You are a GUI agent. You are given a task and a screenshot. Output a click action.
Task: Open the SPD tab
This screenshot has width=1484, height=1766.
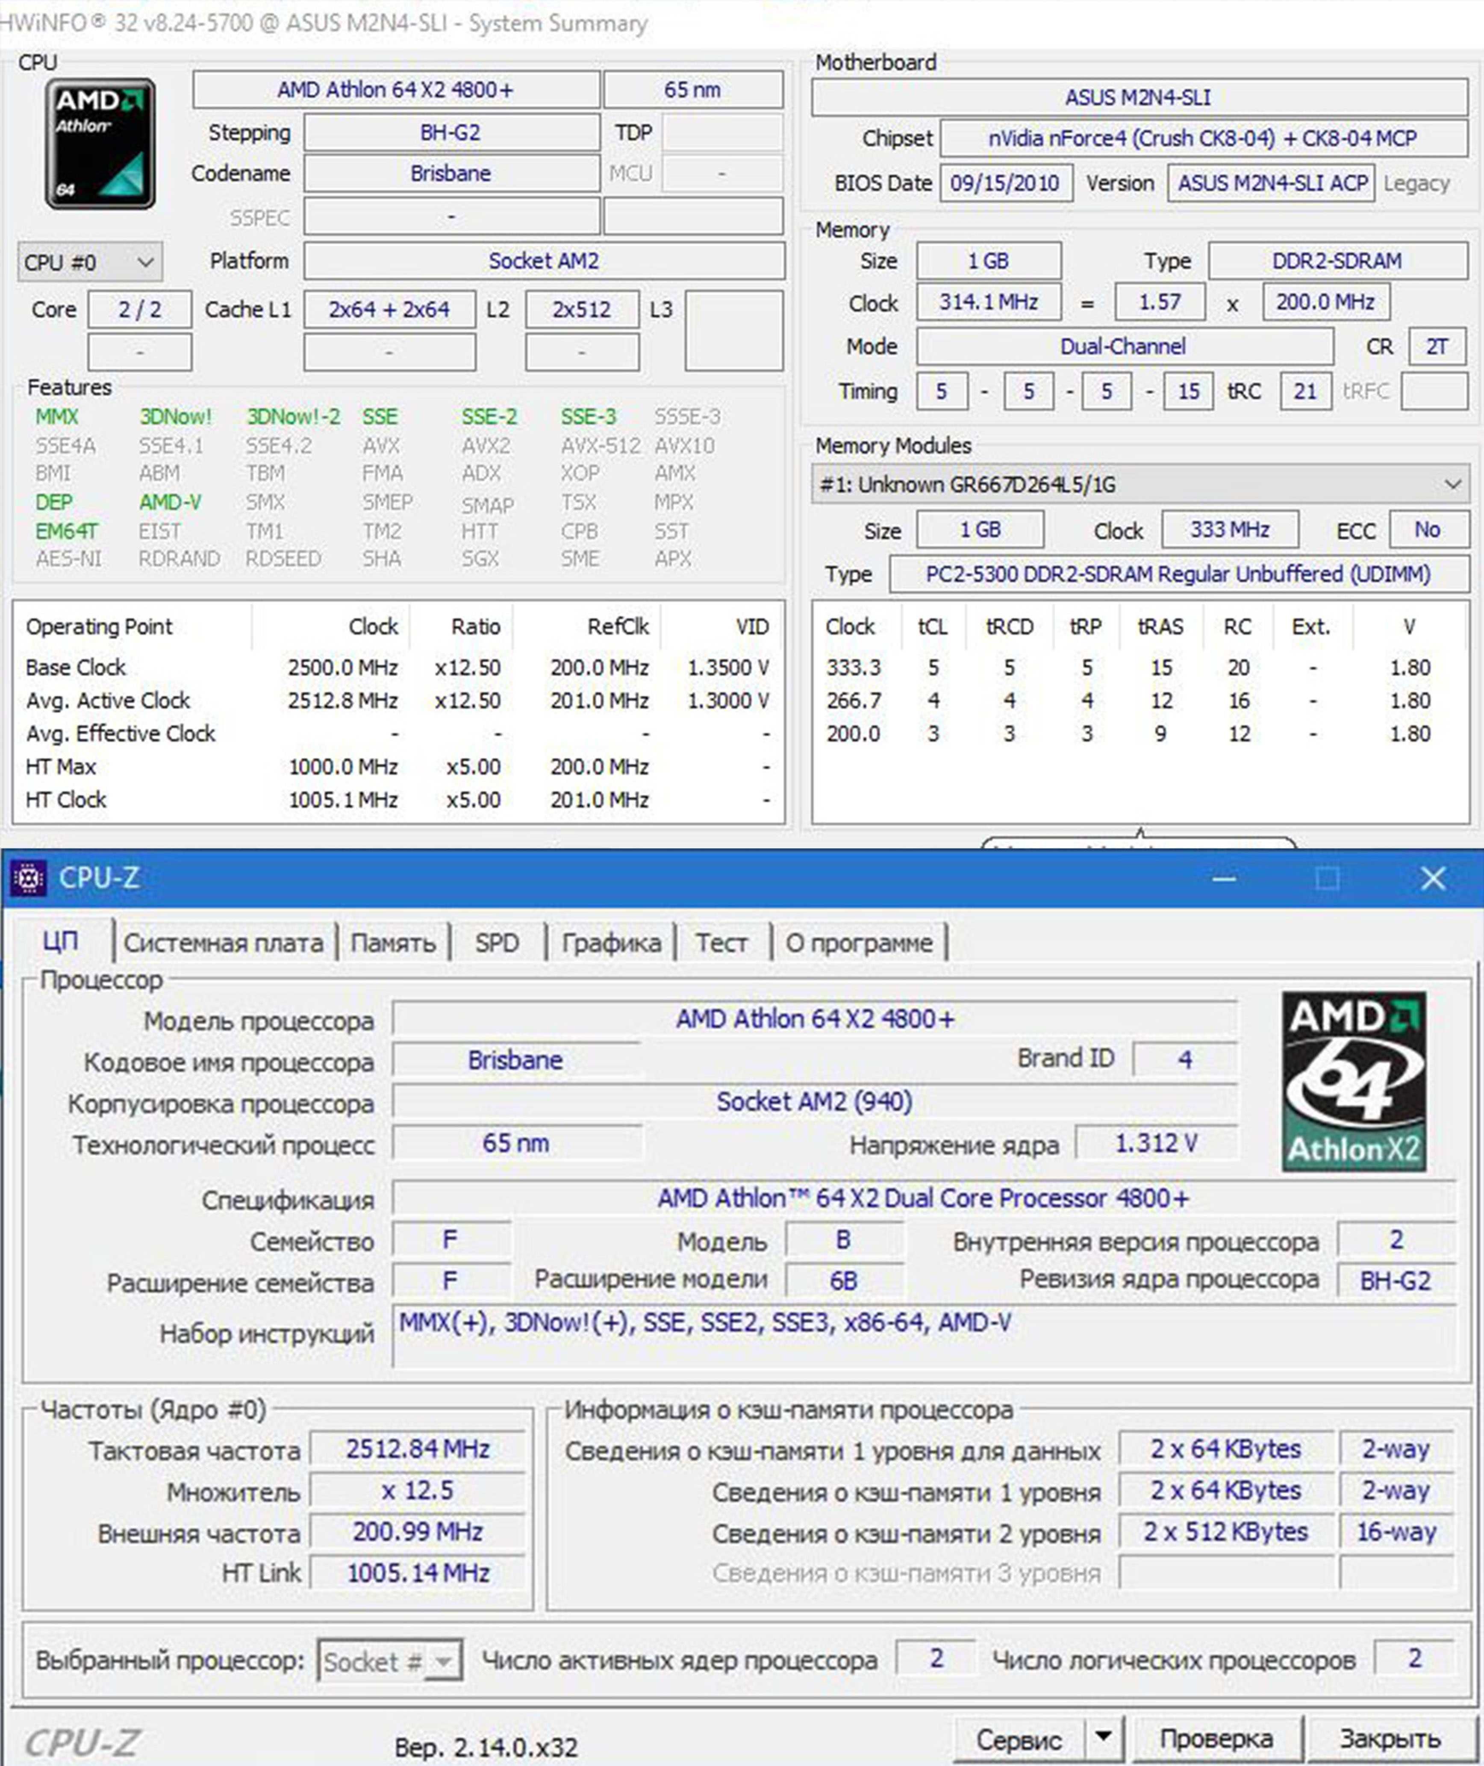click(x=496, y=943)
